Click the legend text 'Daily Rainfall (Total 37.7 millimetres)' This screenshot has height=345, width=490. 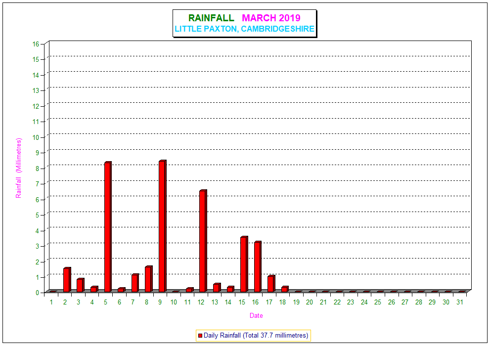pos(256,336)
